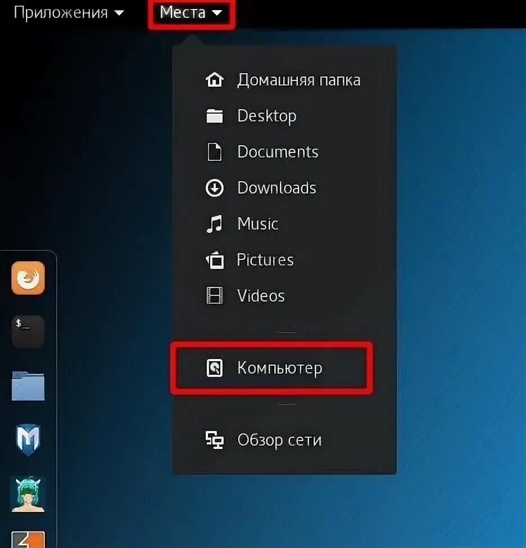
Task: Click the dropdown arrow next to Приложения
Action: (x=119, y=13)
